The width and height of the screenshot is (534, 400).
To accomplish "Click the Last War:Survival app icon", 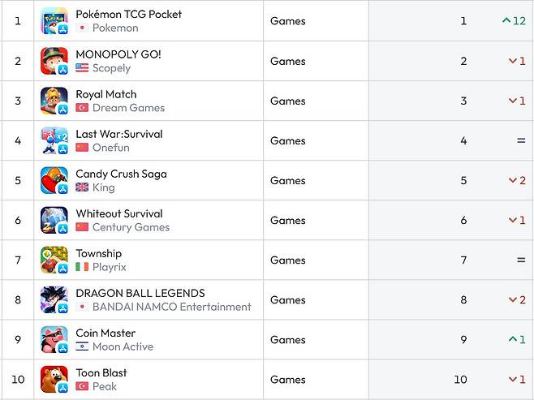I will pyautogui.click(x=54, y=140).
